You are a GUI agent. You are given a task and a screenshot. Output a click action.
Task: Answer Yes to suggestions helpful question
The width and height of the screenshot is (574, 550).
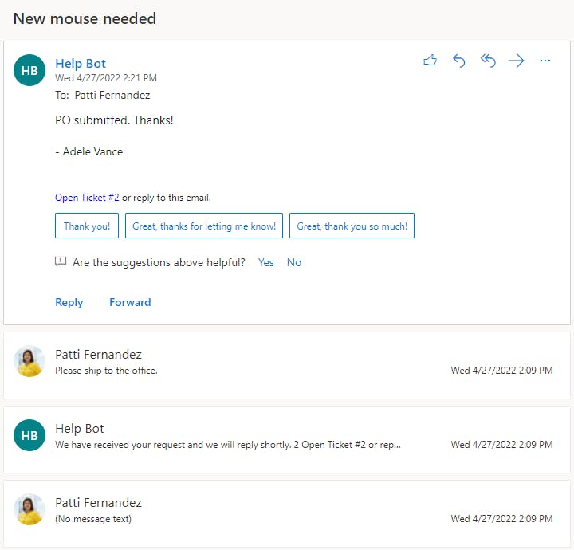tap(265, 262)
